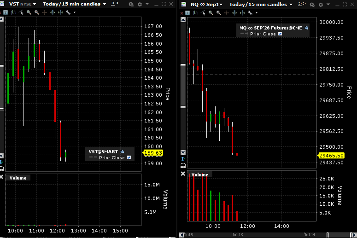357x238 pixels.
Task: Click the VST lock scale icon
Action: point(1,169)
